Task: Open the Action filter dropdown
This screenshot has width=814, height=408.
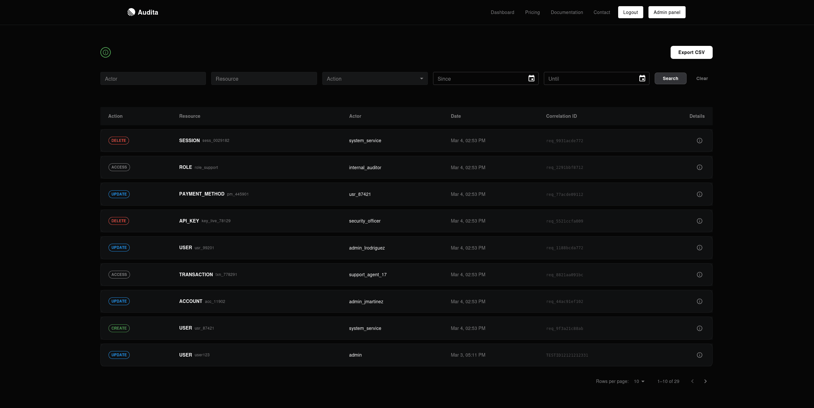Action: (x=374, y=78)
